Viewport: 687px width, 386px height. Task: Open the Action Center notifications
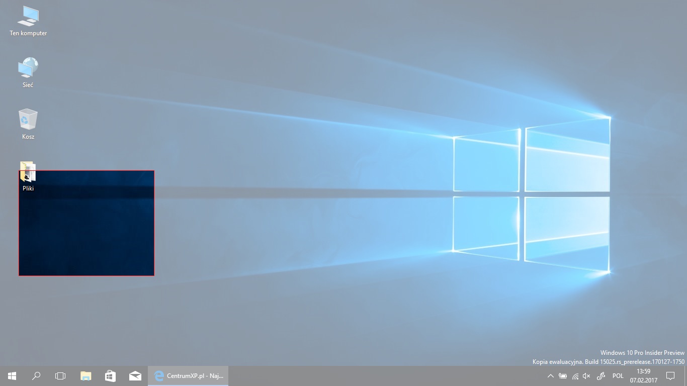(670, 376)
